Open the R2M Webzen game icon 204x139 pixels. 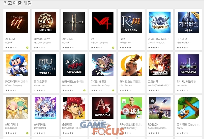[131, 22]
